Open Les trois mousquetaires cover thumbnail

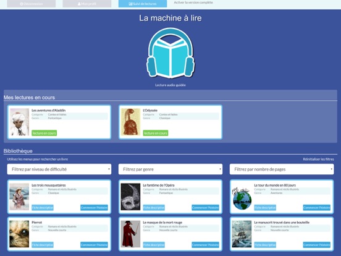pos(19,197)
